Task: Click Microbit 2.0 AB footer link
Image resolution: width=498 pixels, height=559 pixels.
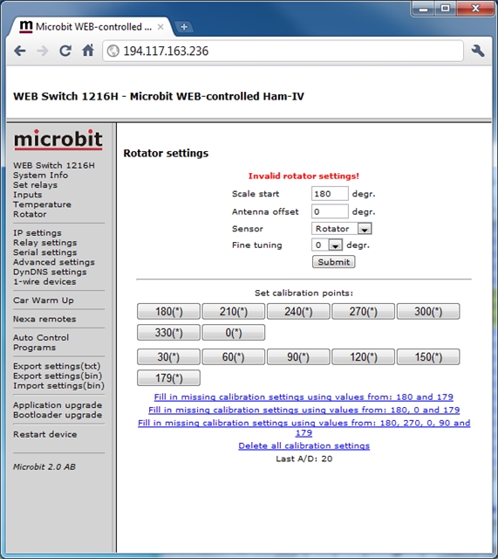Action: coord(44,466)
